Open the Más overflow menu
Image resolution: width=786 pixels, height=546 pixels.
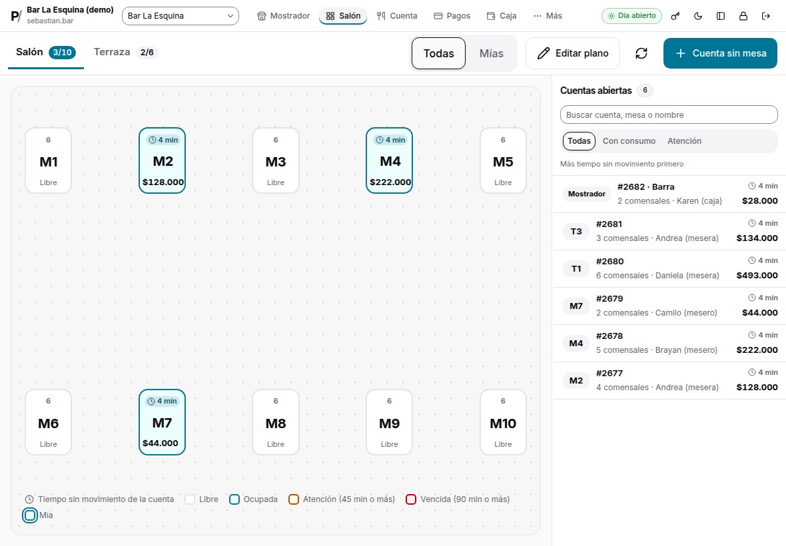(548, 16)
